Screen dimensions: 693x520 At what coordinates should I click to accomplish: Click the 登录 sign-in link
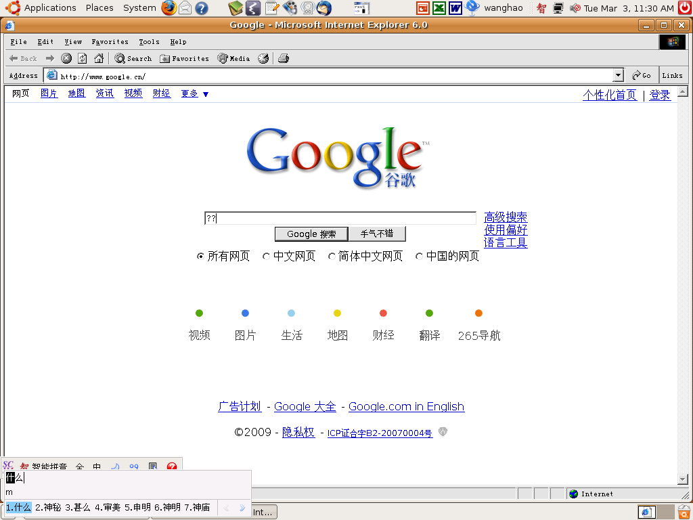click(660, 95)
